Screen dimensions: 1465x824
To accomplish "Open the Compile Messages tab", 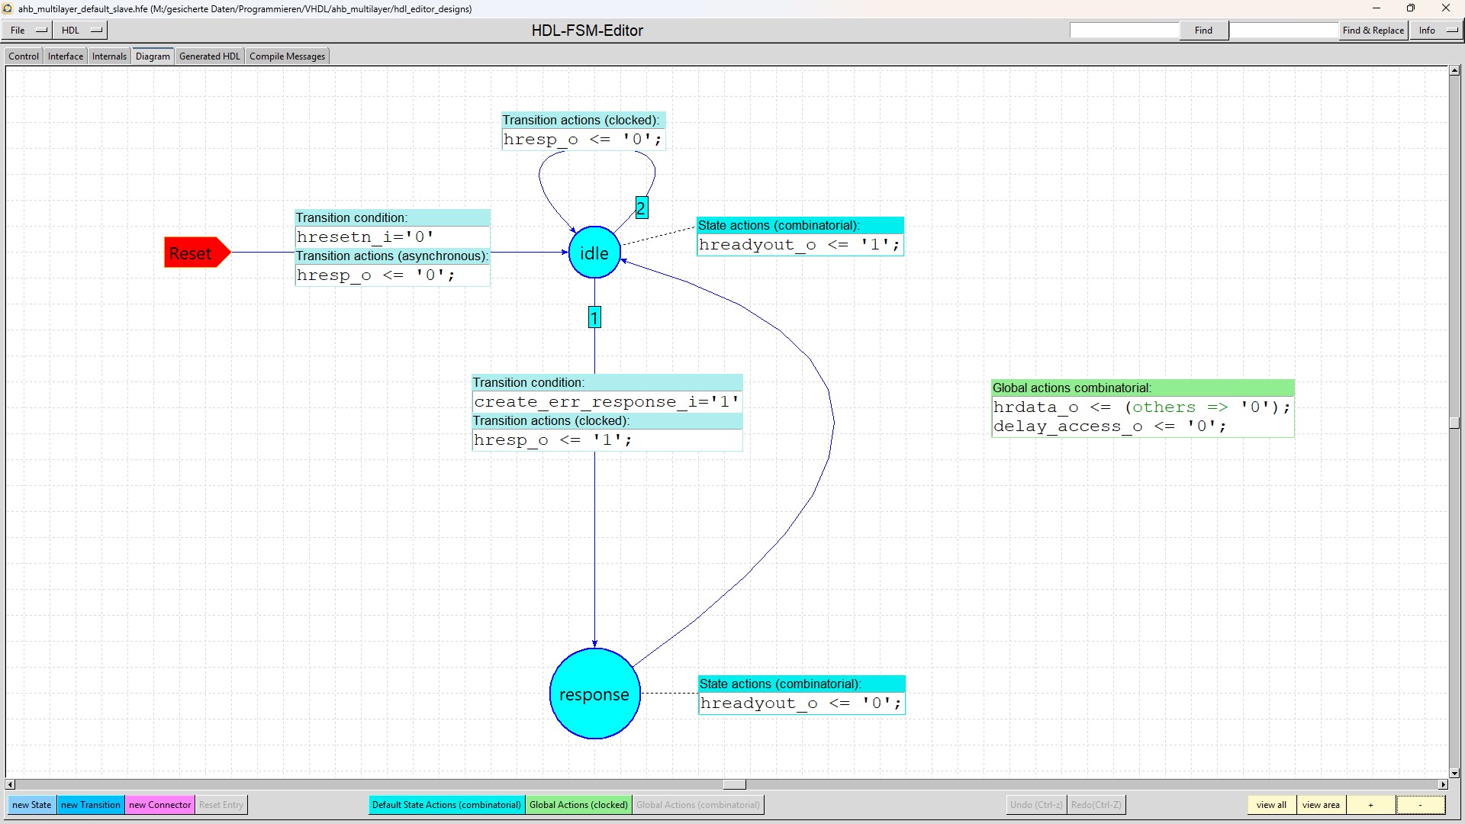I will (287, 56).
